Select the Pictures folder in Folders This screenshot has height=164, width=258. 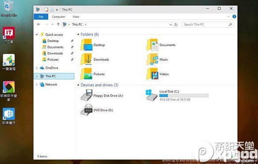coord(92,74)
